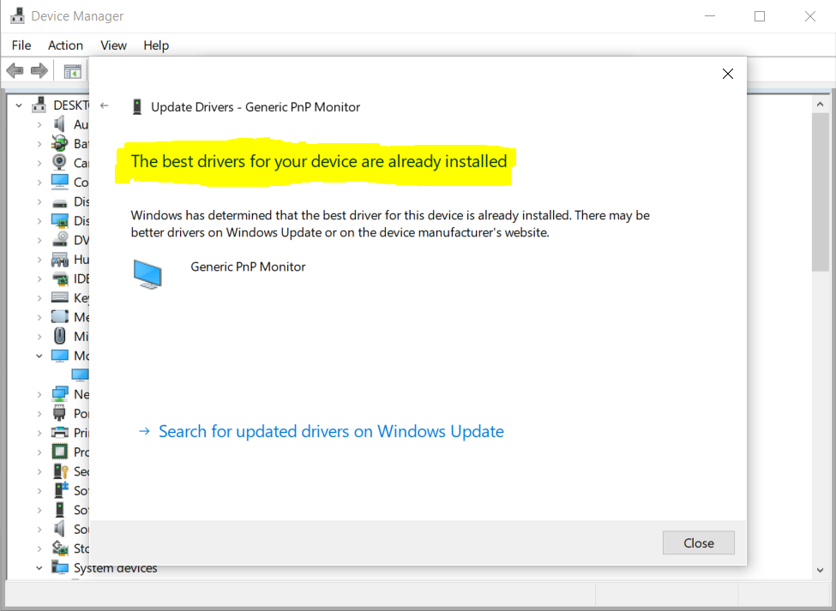Expand the System devices category
Viewport: 836px width, 611px height.
[x=39, y=567]
